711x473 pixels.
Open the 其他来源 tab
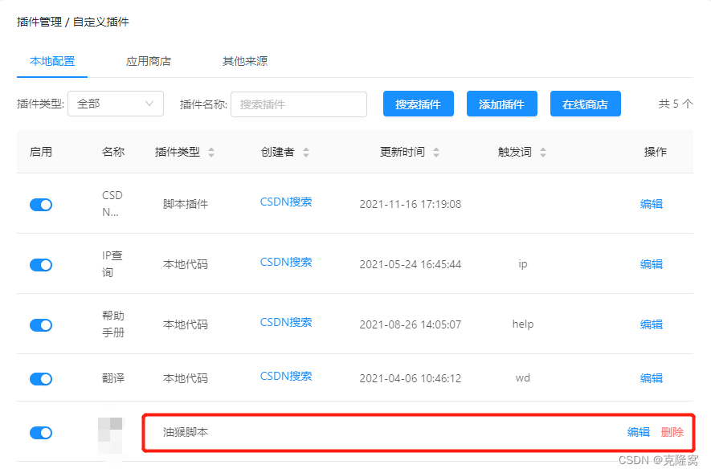pos(245,61)
